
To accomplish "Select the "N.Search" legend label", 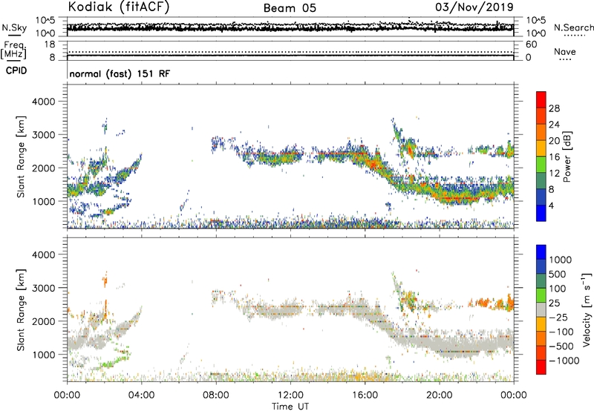I will tap(573, 27).
